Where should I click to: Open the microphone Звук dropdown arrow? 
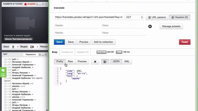(x=18, y=47)
